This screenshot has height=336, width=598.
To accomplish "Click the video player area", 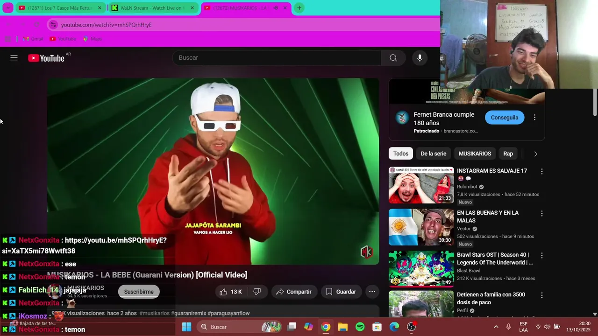I will click(213, 171).
